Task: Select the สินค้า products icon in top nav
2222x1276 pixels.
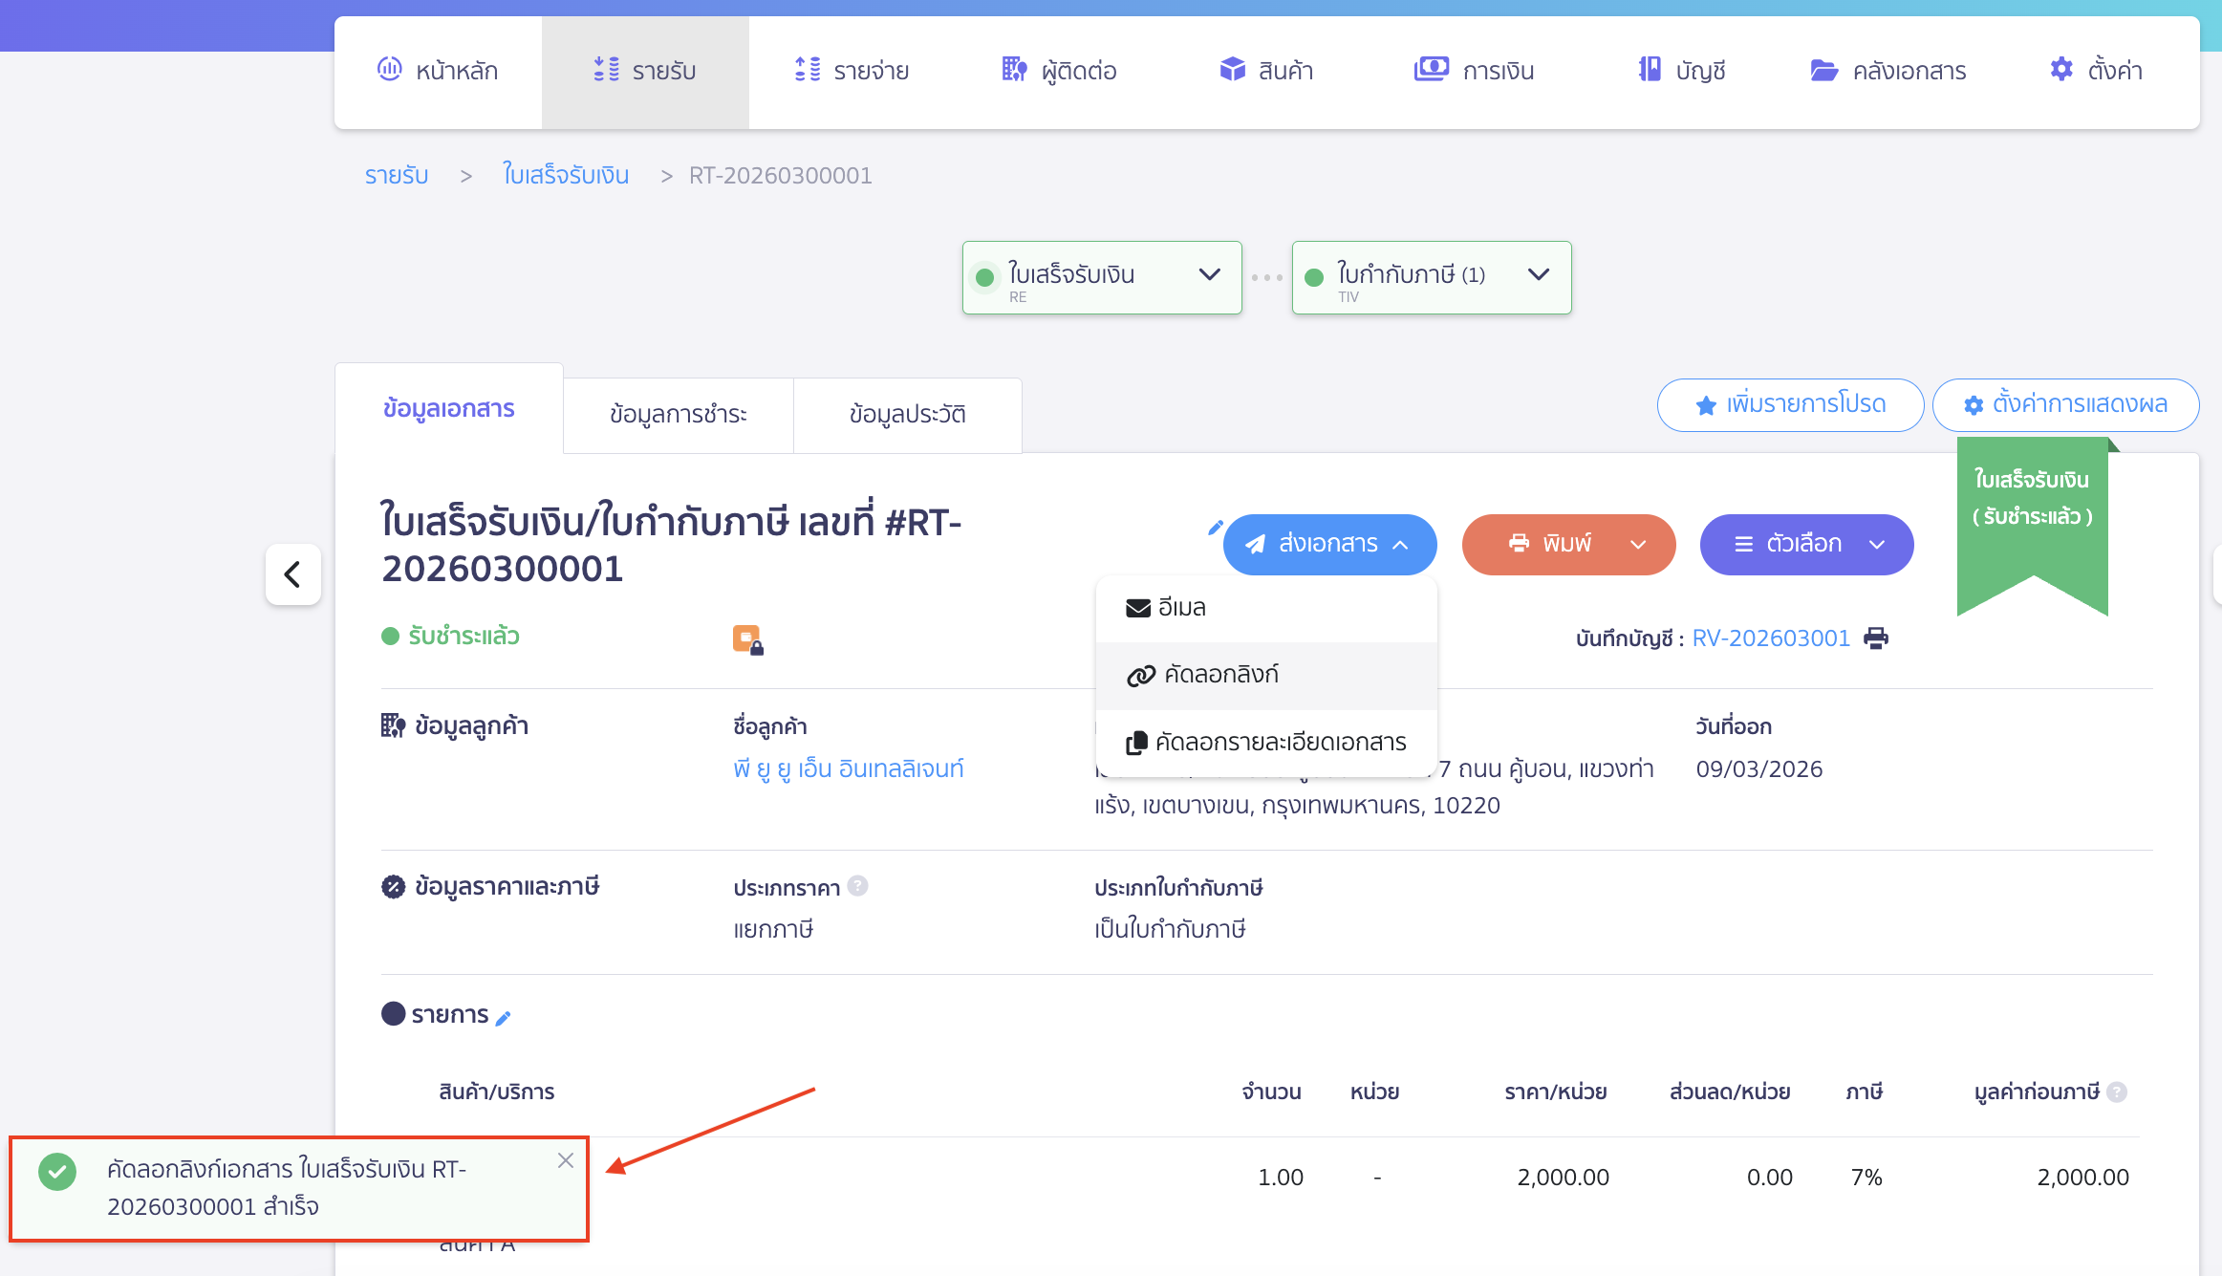Action: click(x=1233, y=69)
